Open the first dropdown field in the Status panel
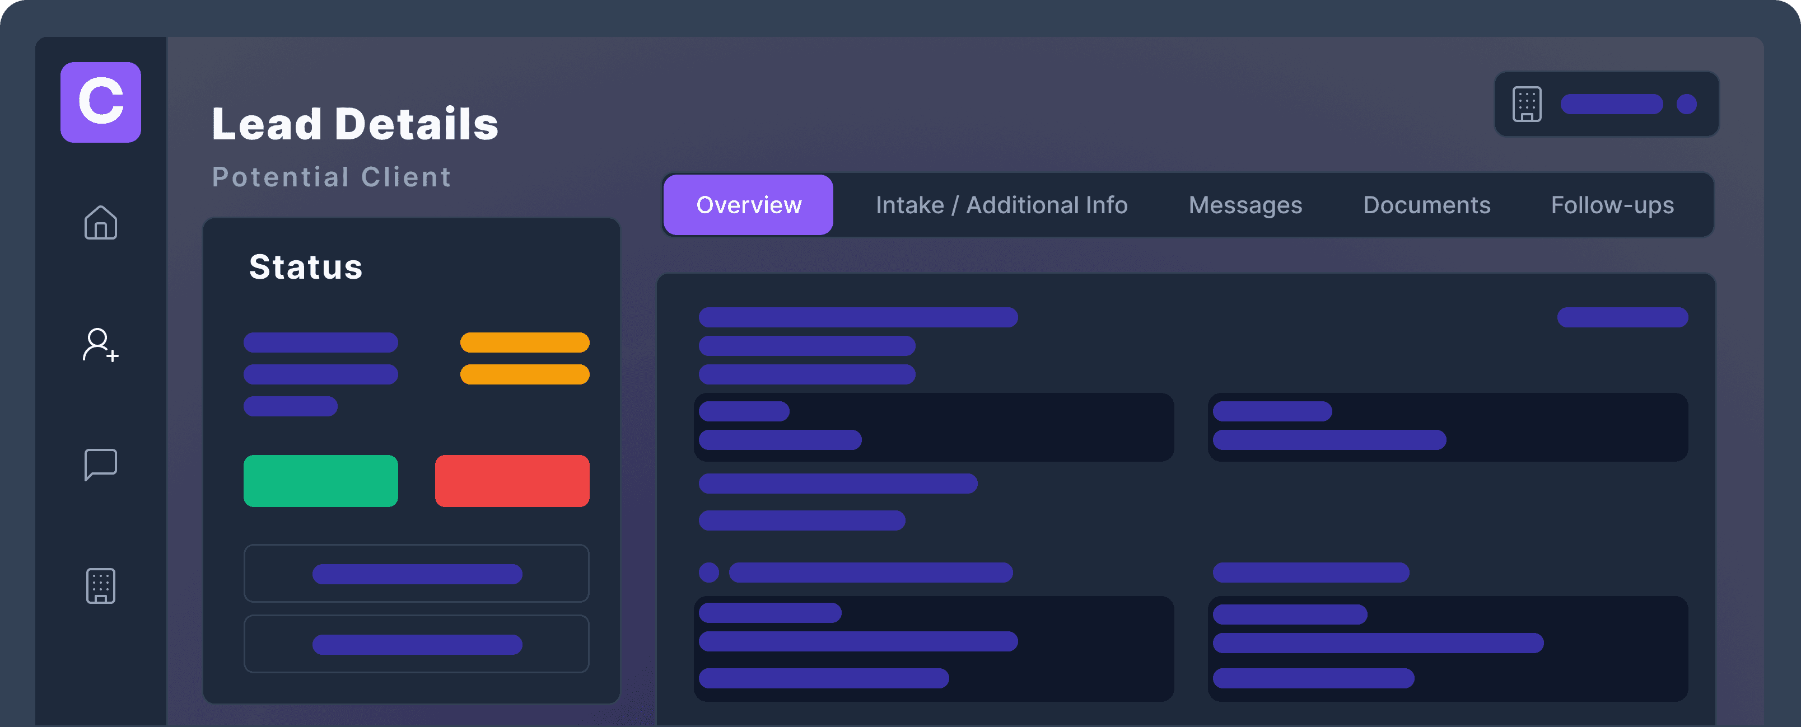The height and width of the screenshot is (727, 1801). coord(416,573)
